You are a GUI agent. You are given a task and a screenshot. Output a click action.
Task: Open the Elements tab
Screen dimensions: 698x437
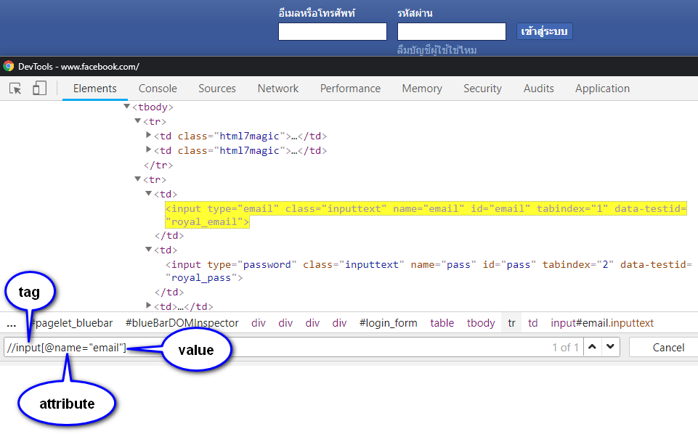[95, 89]
